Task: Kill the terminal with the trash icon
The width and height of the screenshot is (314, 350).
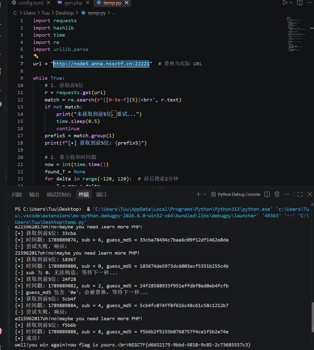Action: (x=277, y=194)
